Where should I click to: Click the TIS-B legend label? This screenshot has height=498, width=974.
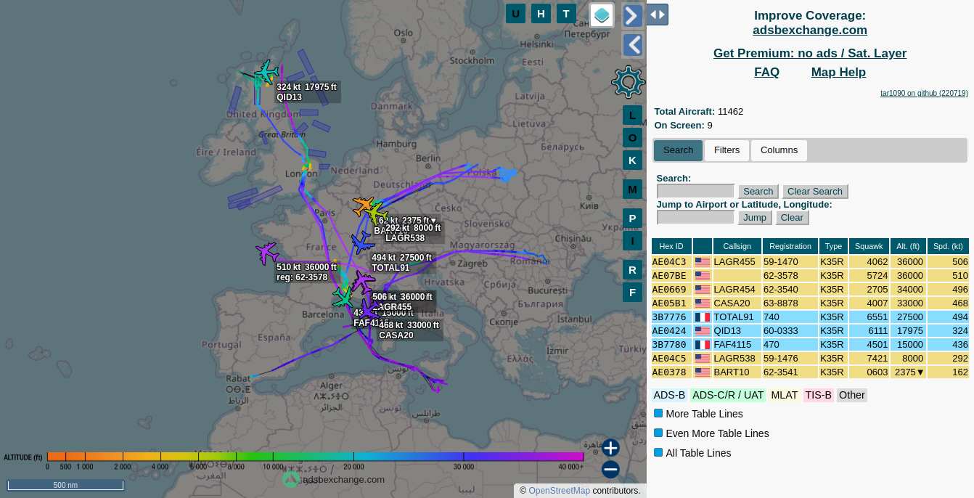[x=819, y=395]
